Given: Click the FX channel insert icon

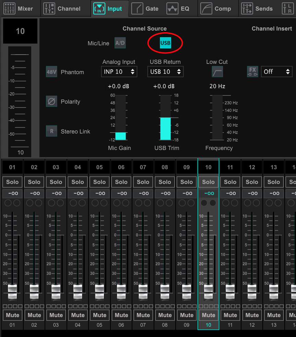Looking at the screenshot, I should coord(253,72).
